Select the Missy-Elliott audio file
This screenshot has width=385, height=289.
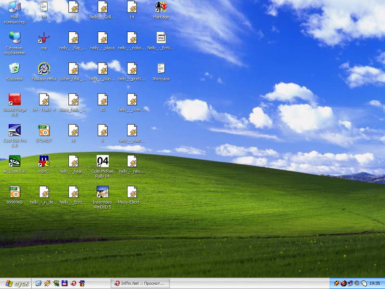pos(132,192)
